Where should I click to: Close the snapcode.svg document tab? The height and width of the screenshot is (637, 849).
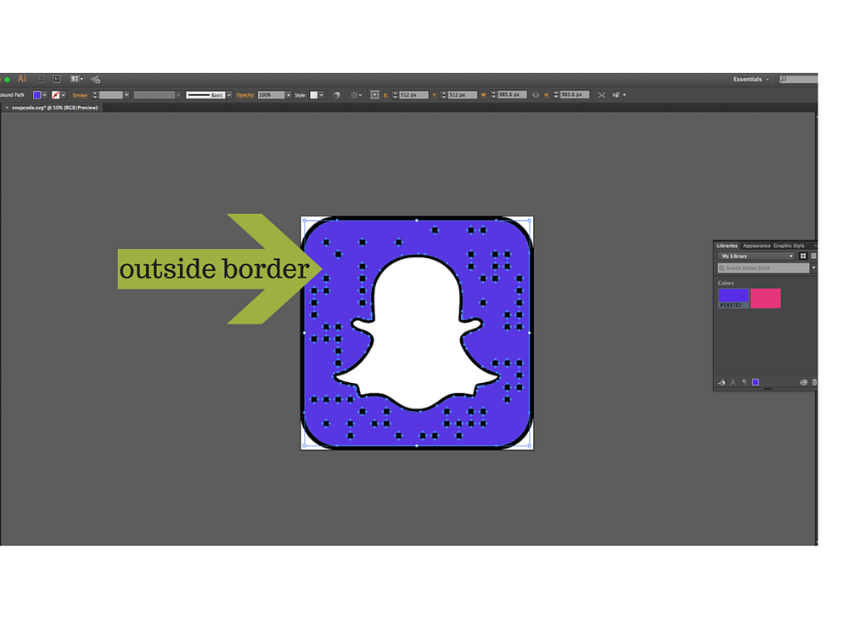7,108
